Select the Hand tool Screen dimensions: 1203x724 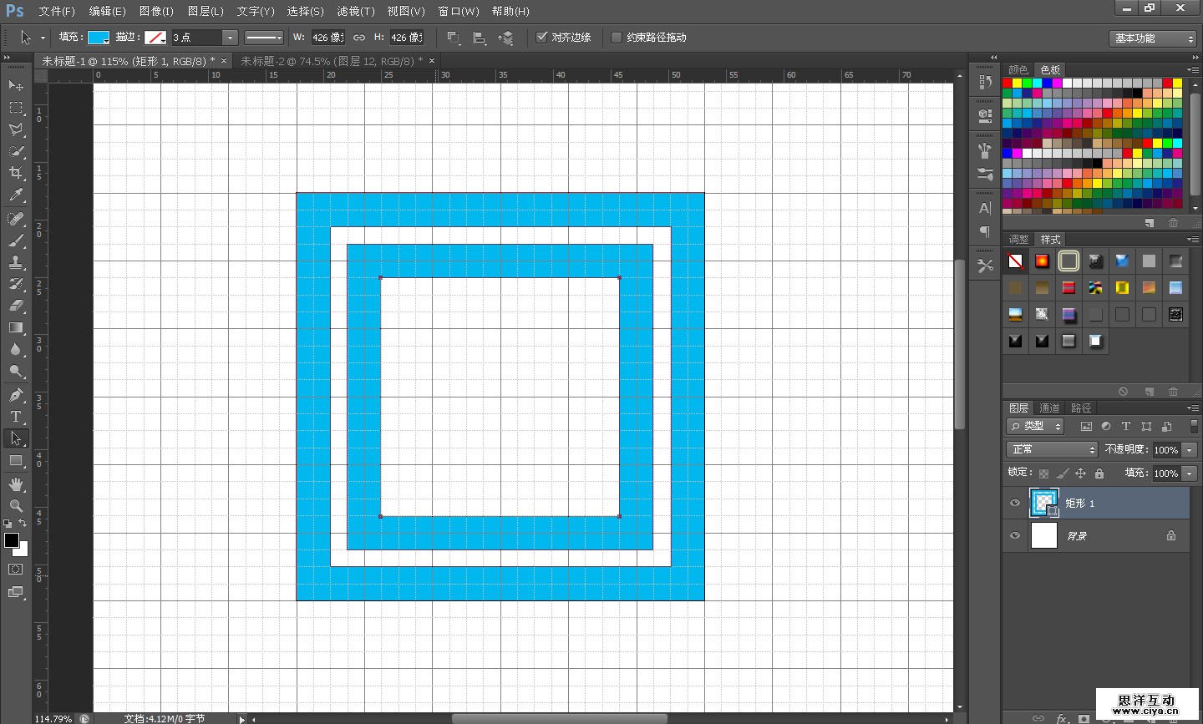pos(16,484)
